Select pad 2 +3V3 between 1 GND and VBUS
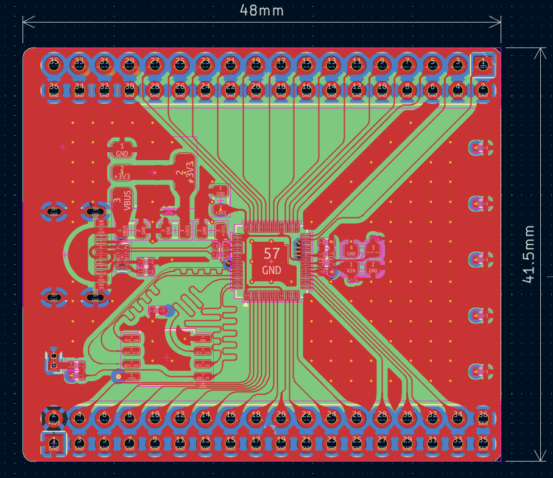 click(122, 173)
